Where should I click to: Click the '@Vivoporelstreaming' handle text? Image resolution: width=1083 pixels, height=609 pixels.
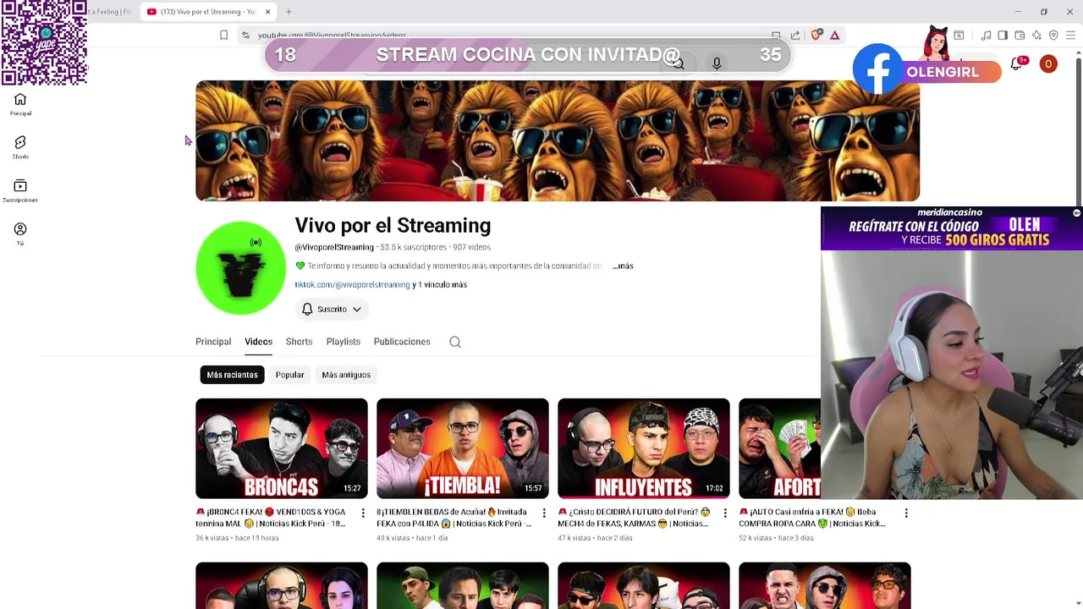(x=334, y=247)
